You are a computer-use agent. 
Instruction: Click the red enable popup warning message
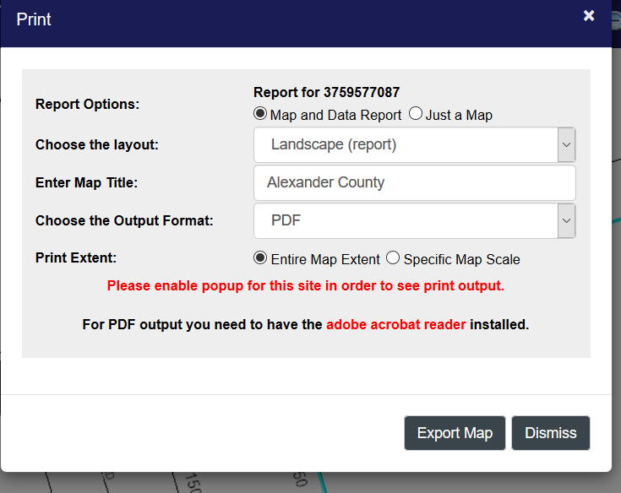point(305,285)
